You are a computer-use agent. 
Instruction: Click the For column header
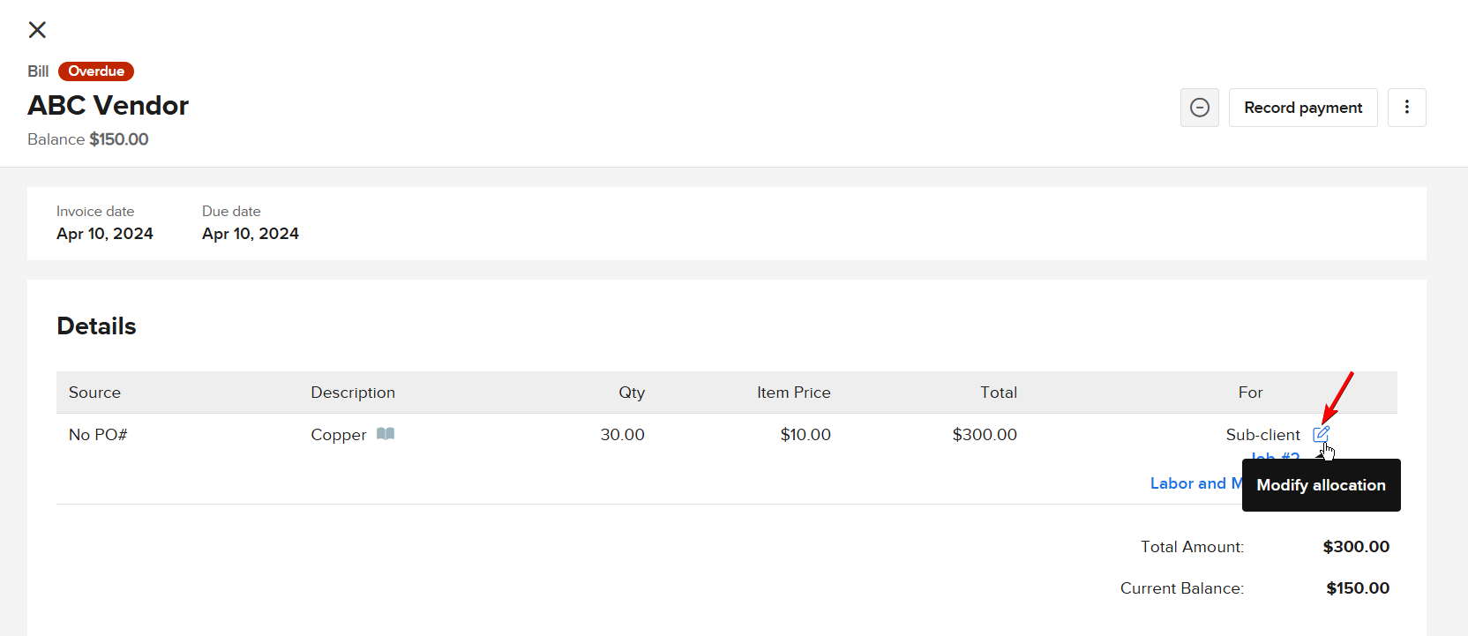(x=1250, y=393)
